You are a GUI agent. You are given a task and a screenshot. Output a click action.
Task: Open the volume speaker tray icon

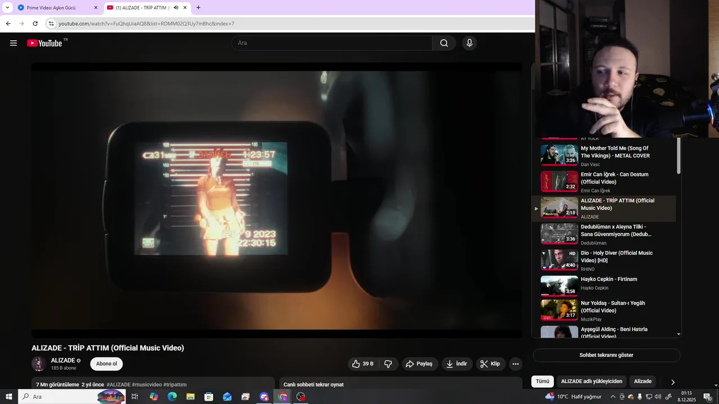[x=658, y=397]
